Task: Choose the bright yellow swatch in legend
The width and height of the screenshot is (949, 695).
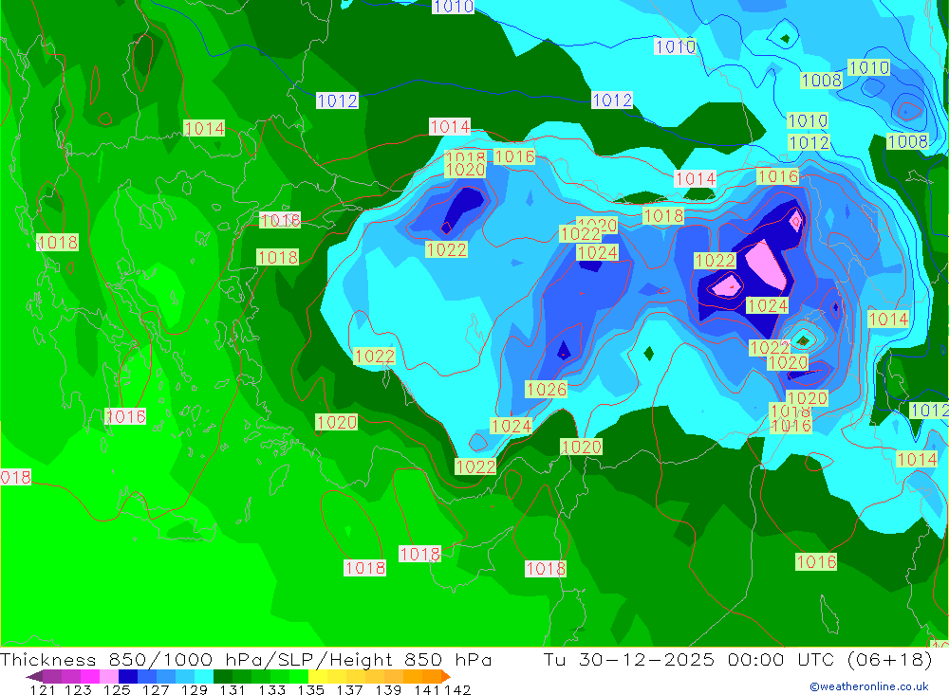Action: click(318, 676)
